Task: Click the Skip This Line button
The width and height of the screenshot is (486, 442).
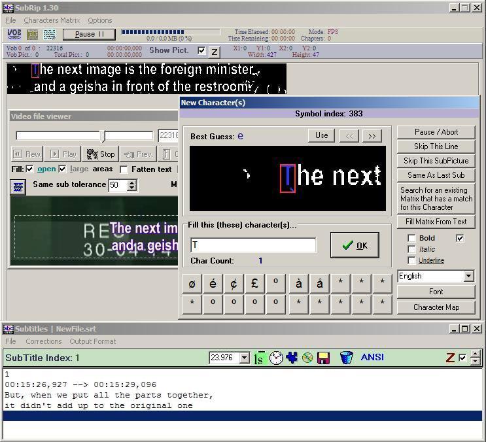Action: pyautogui.click(x=436, y=146)
